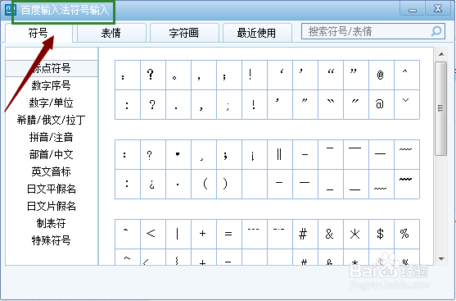Choose the 数字/单位 category
The image size is (456, 301).
coord(52,103)
